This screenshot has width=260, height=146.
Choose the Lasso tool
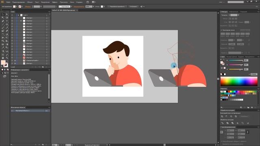click(x=7, y=18)
